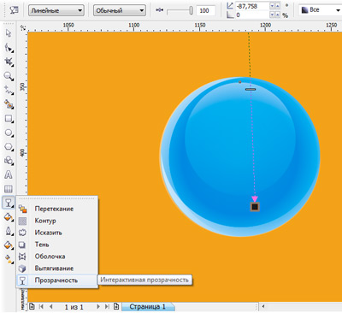Pick the Freehand curve tool
This screenshot has width=342, height=313.
tap(9, 90)
